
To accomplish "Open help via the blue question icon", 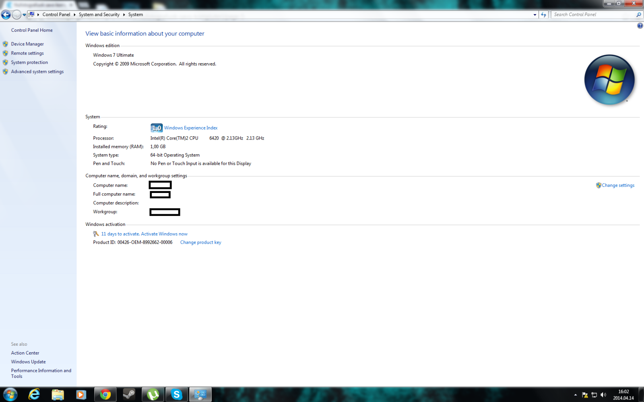I will coord(640,26).
